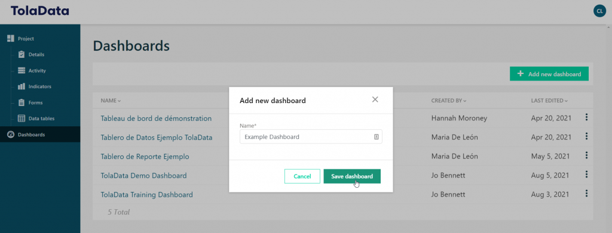Click the password manager icon in Name field

pos(377,137)
